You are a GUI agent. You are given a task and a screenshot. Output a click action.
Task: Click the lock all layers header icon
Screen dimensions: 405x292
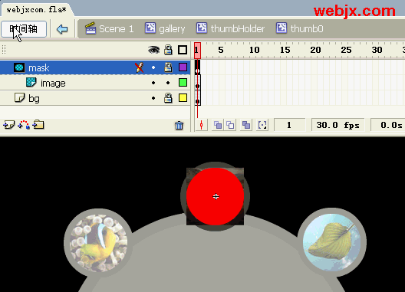click(168, 50)
